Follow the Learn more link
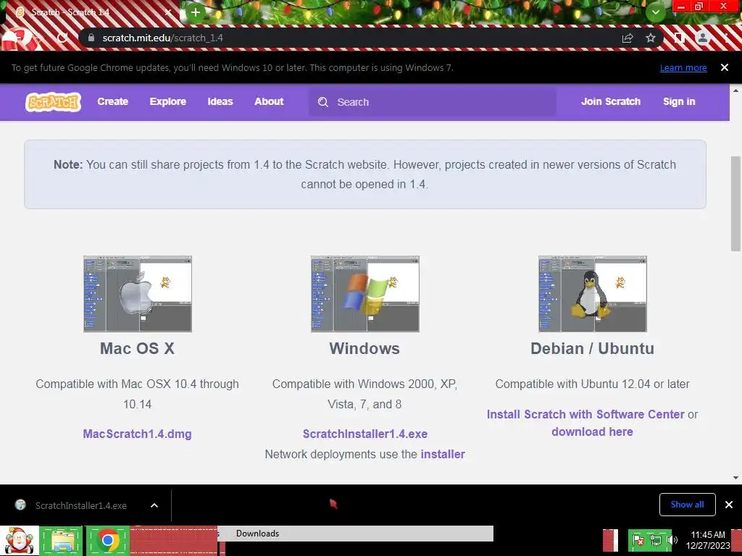 point(683,67)
